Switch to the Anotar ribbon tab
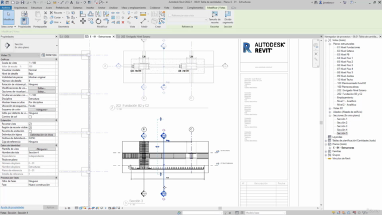 pyautogui.click(x=101, y=8)
